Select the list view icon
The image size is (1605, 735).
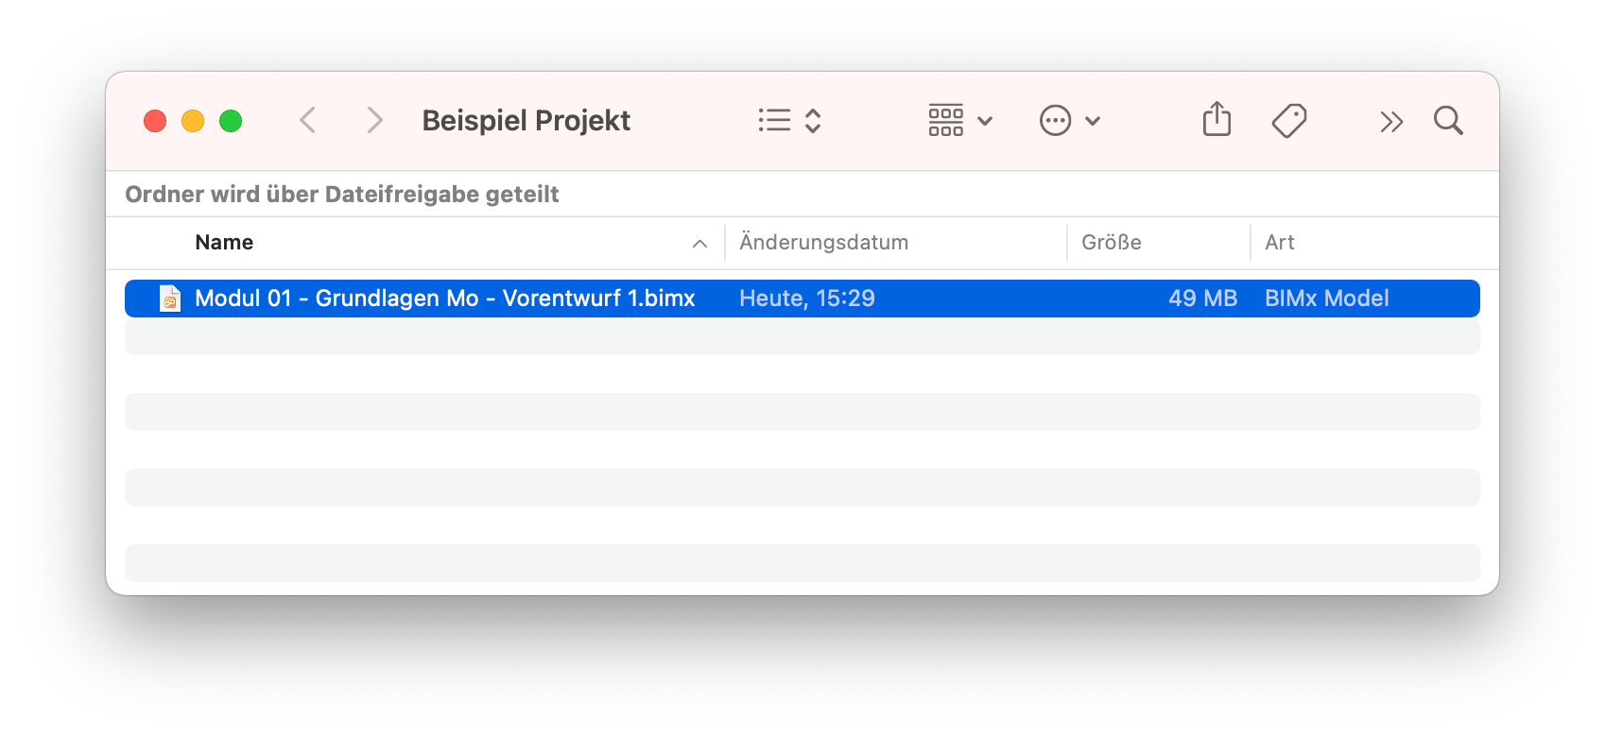tap(774, 121)
